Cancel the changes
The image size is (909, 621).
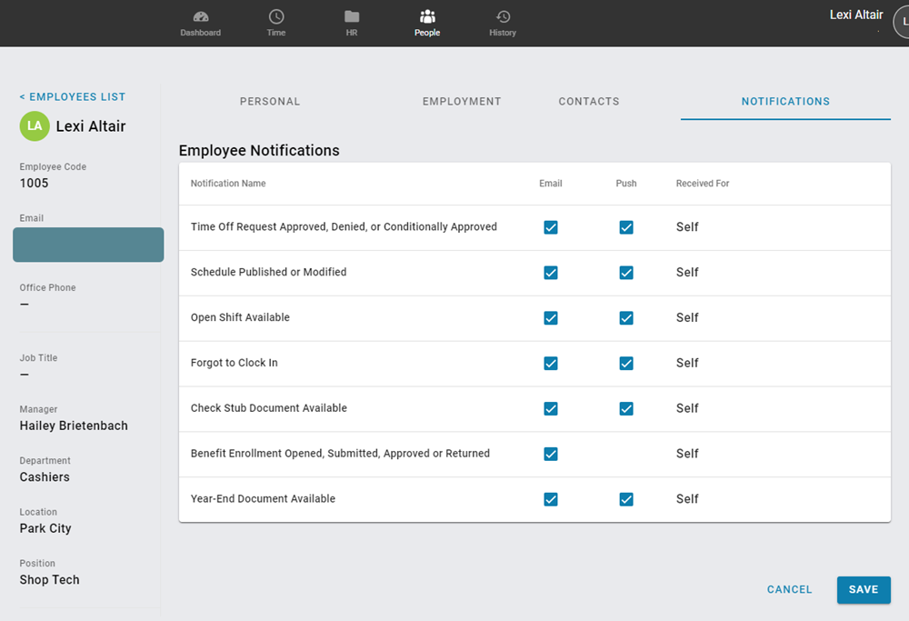788,589
